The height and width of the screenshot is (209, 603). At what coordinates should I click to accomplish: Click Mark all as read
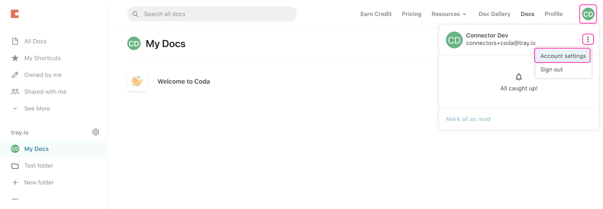click(x=468, y=119)
